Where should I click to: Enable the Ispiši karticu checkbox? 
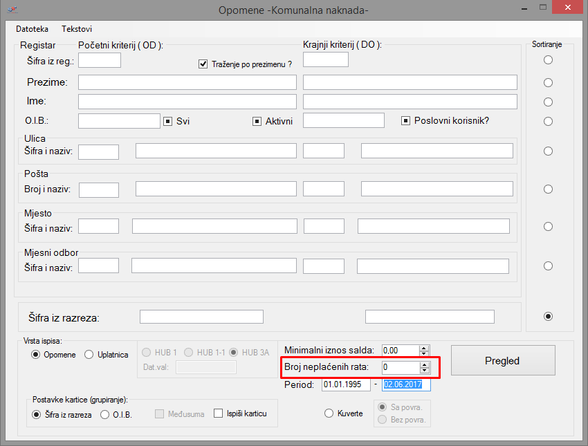coord(219,414)
